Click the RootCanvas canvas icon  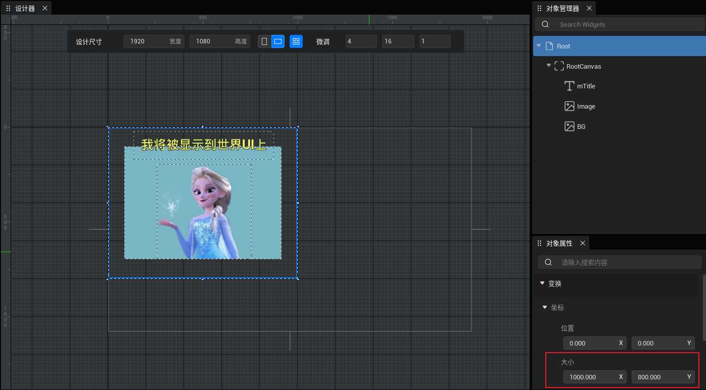click(559, 66)
